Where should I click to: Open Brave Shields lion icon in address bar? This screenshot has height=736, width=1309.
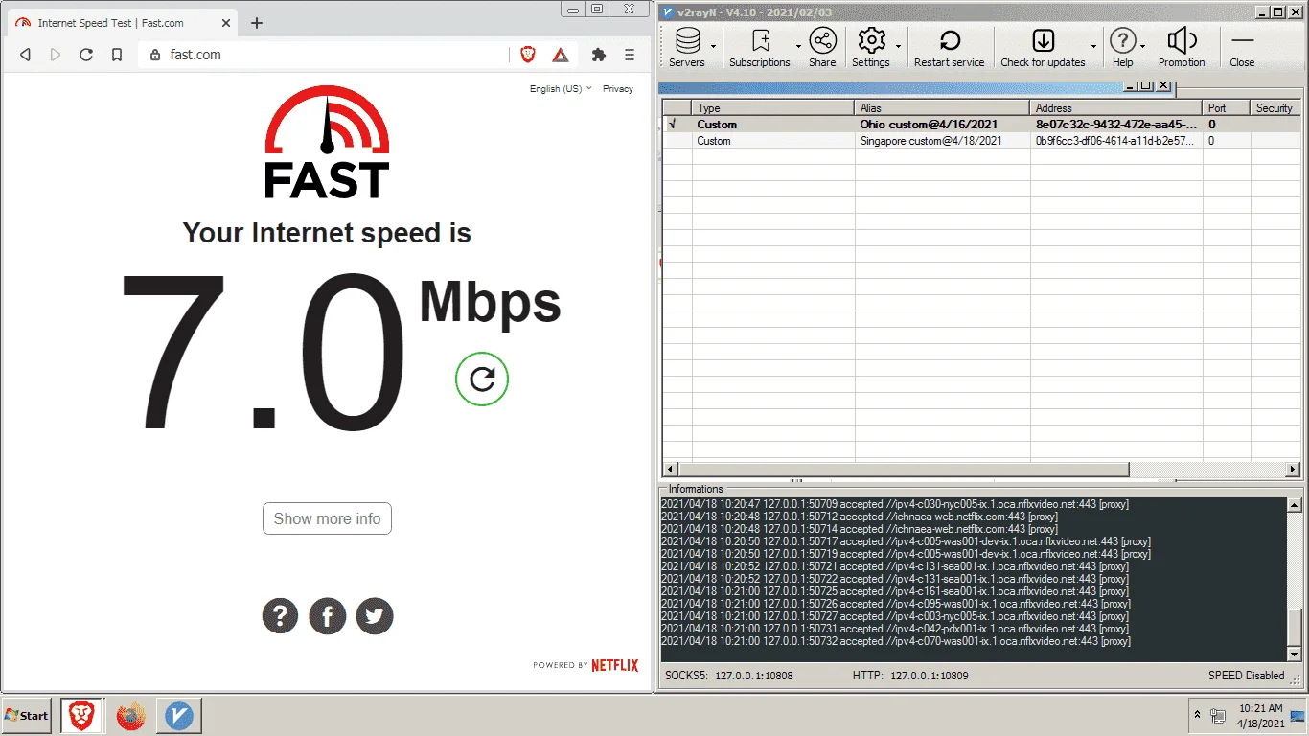528,55
